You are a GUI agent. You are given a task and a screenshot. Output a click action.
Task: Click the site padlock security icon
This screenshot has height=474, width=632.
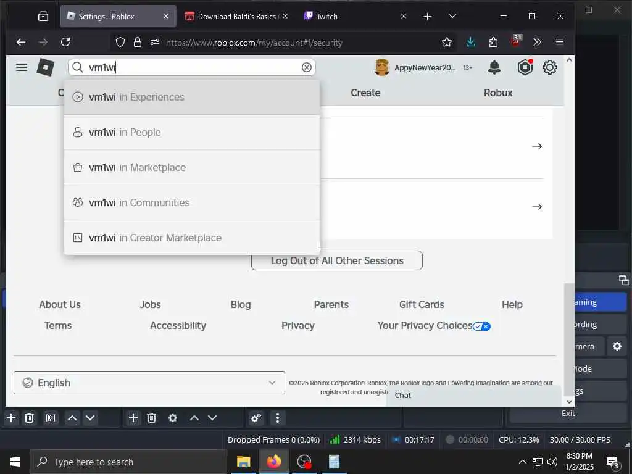138,43
